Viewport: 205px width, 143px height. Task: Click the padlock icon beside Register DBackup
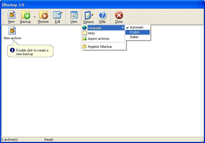84,46
